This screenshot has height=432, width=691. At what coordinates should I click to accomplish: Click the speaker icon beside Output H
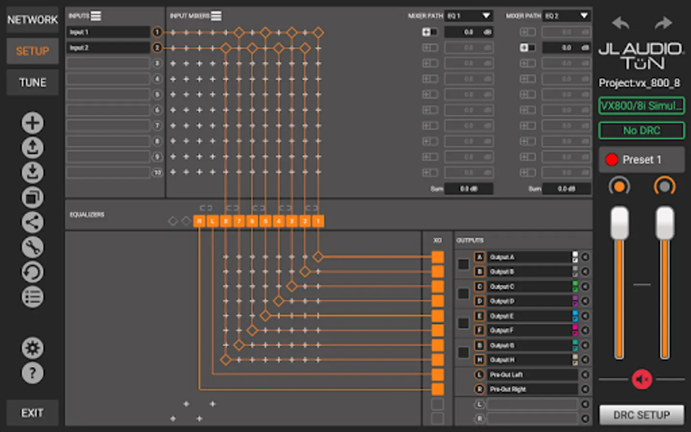tap(585, 360)
